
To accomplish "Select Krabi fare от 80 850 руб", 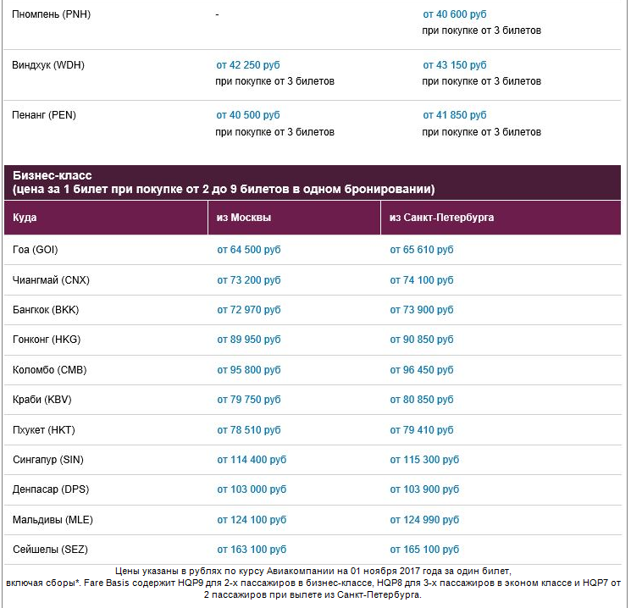I will [x=421, y=400].
